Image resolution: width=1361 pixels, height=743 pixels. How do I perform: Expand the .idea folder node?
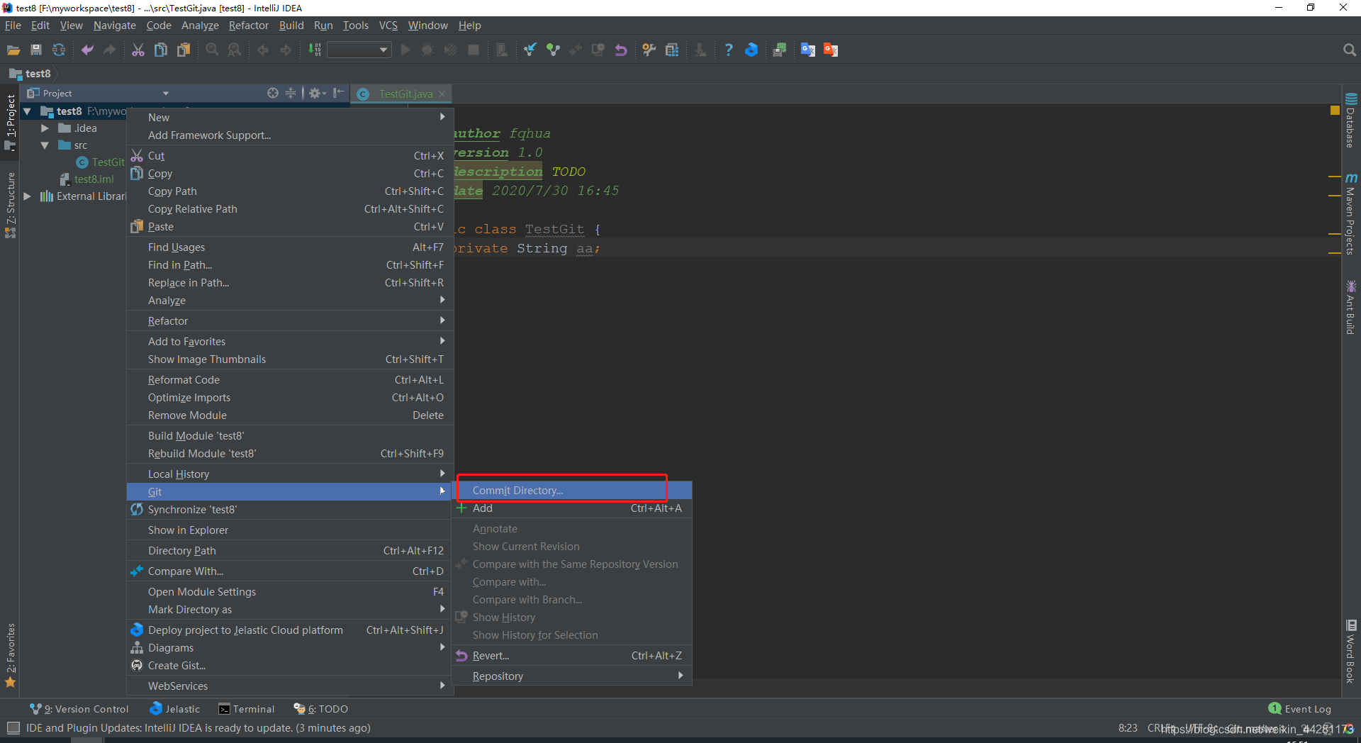[44, 128]
